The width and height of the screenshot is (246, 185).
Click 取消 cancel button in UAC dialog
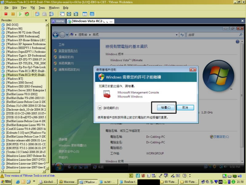click(185, 108)
